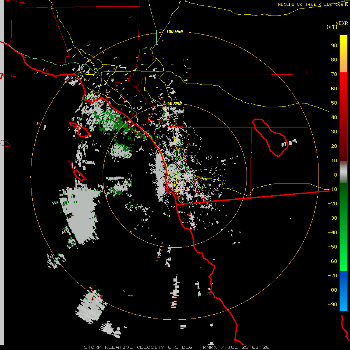Click the 30 value on velocity scale
Viewport: 350px width, 350px height.
[334, 132]
